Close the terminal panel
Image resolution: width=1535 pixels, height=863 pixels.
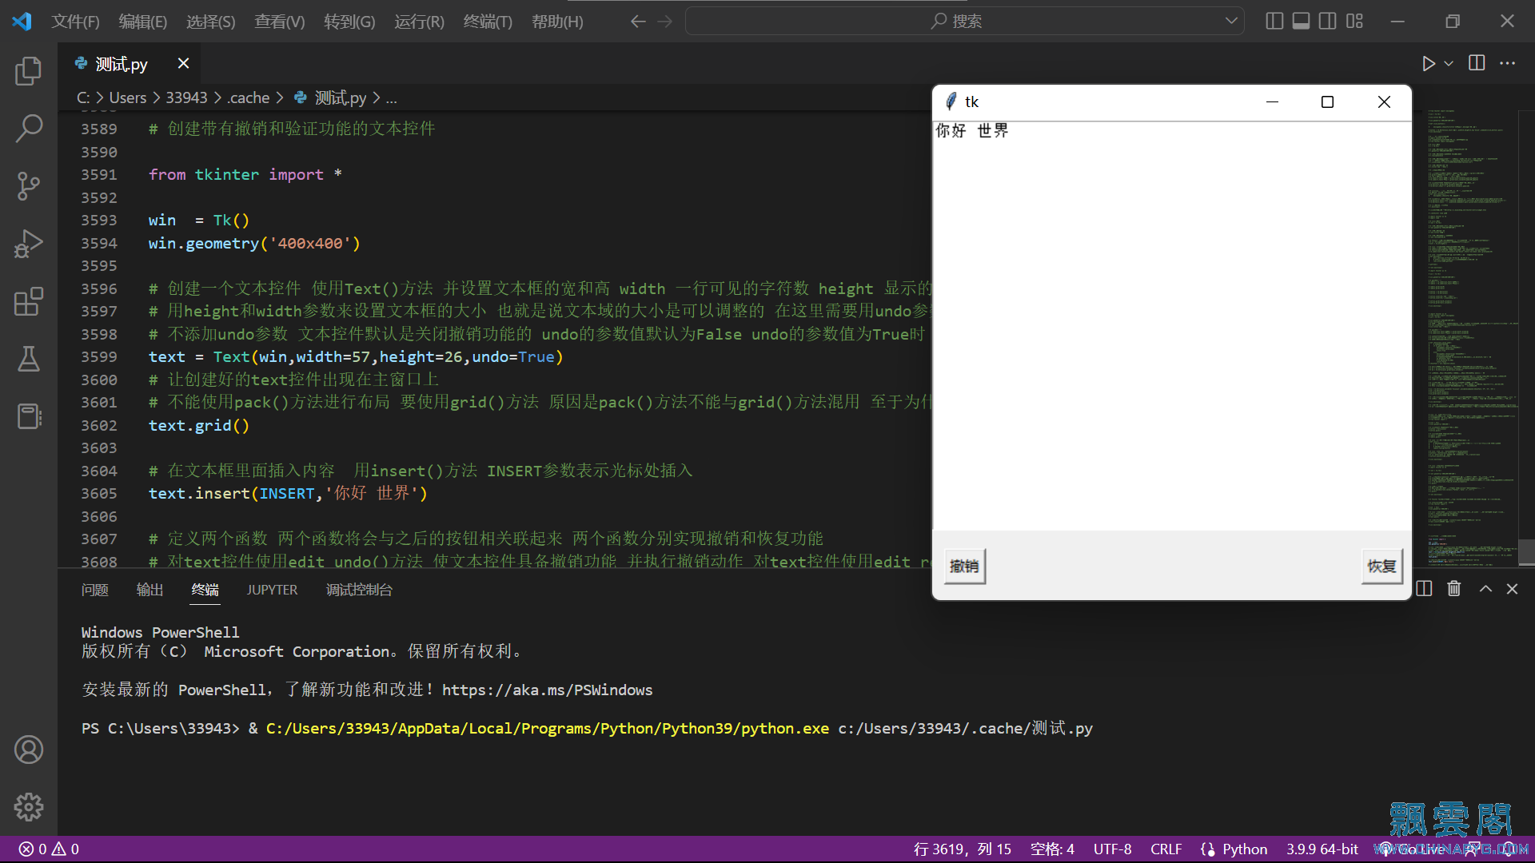[x=1512, y=589]
